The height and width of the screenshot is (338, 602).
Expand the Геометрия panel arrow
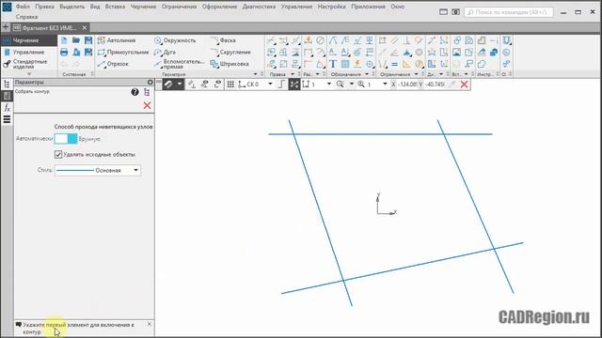pyautogui.click(x=255, y=74)
